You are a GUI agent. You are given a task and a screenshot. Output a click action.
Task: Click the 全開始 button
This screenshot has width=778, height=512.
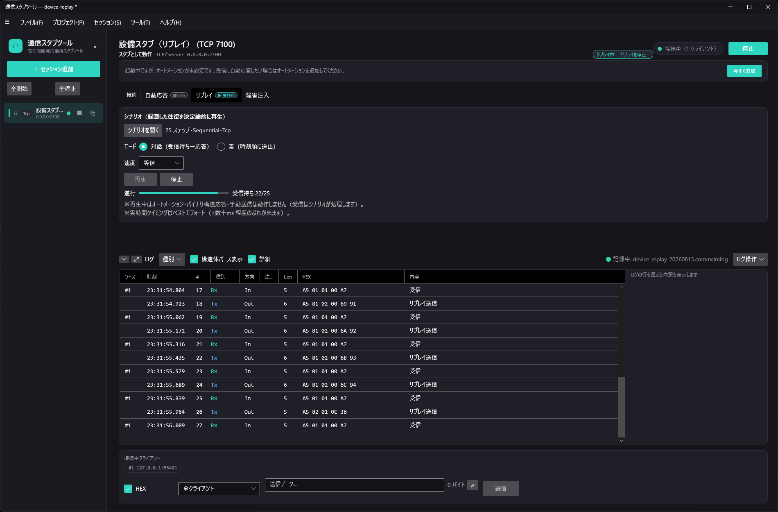click(x=19, y=89)
